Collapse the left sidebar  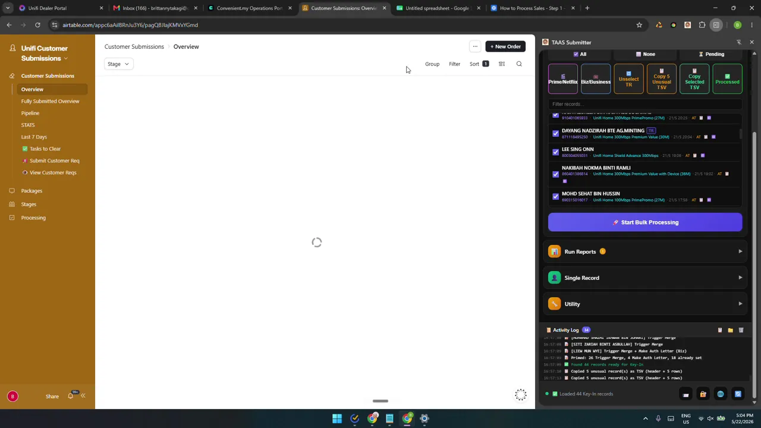[x=83, y=396]
